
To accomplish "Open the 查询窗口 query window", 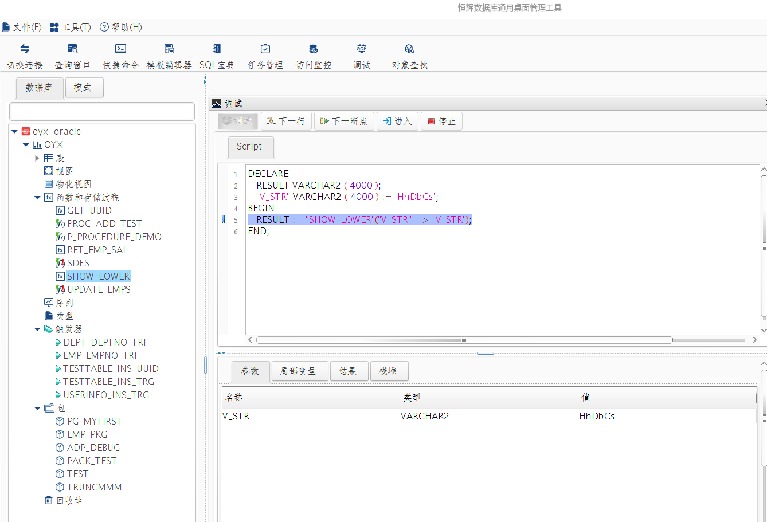I will [72, 49].
